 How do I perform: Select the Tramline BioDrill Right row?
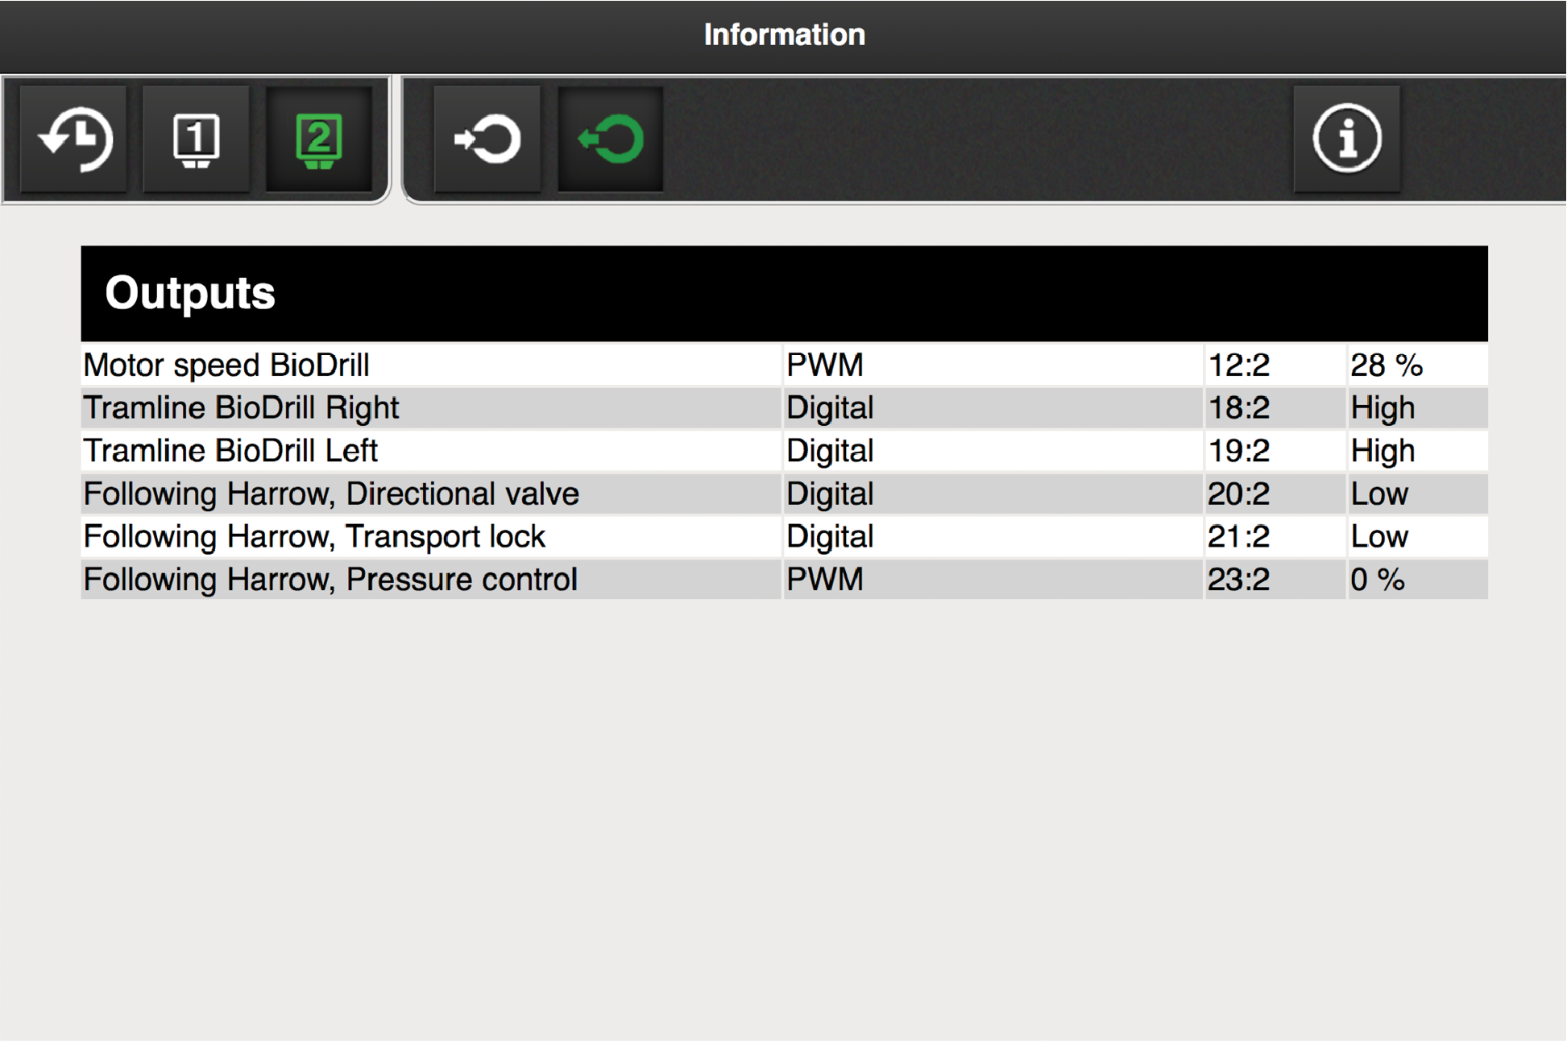pos(242,408)
